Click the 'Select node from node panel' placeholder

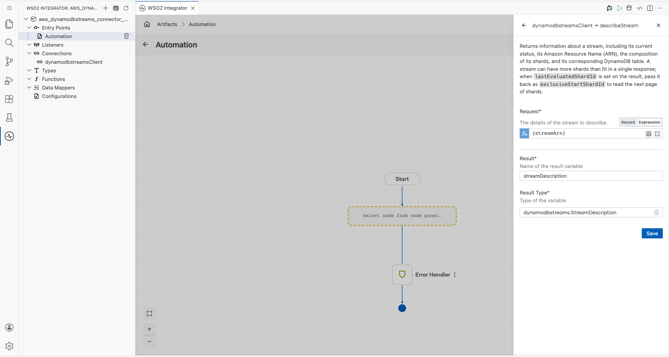coord(402,216)
